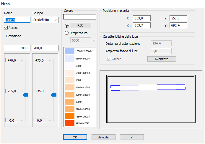
Task: Click the Distanza di attenuazione field
Action: point(161,43)
